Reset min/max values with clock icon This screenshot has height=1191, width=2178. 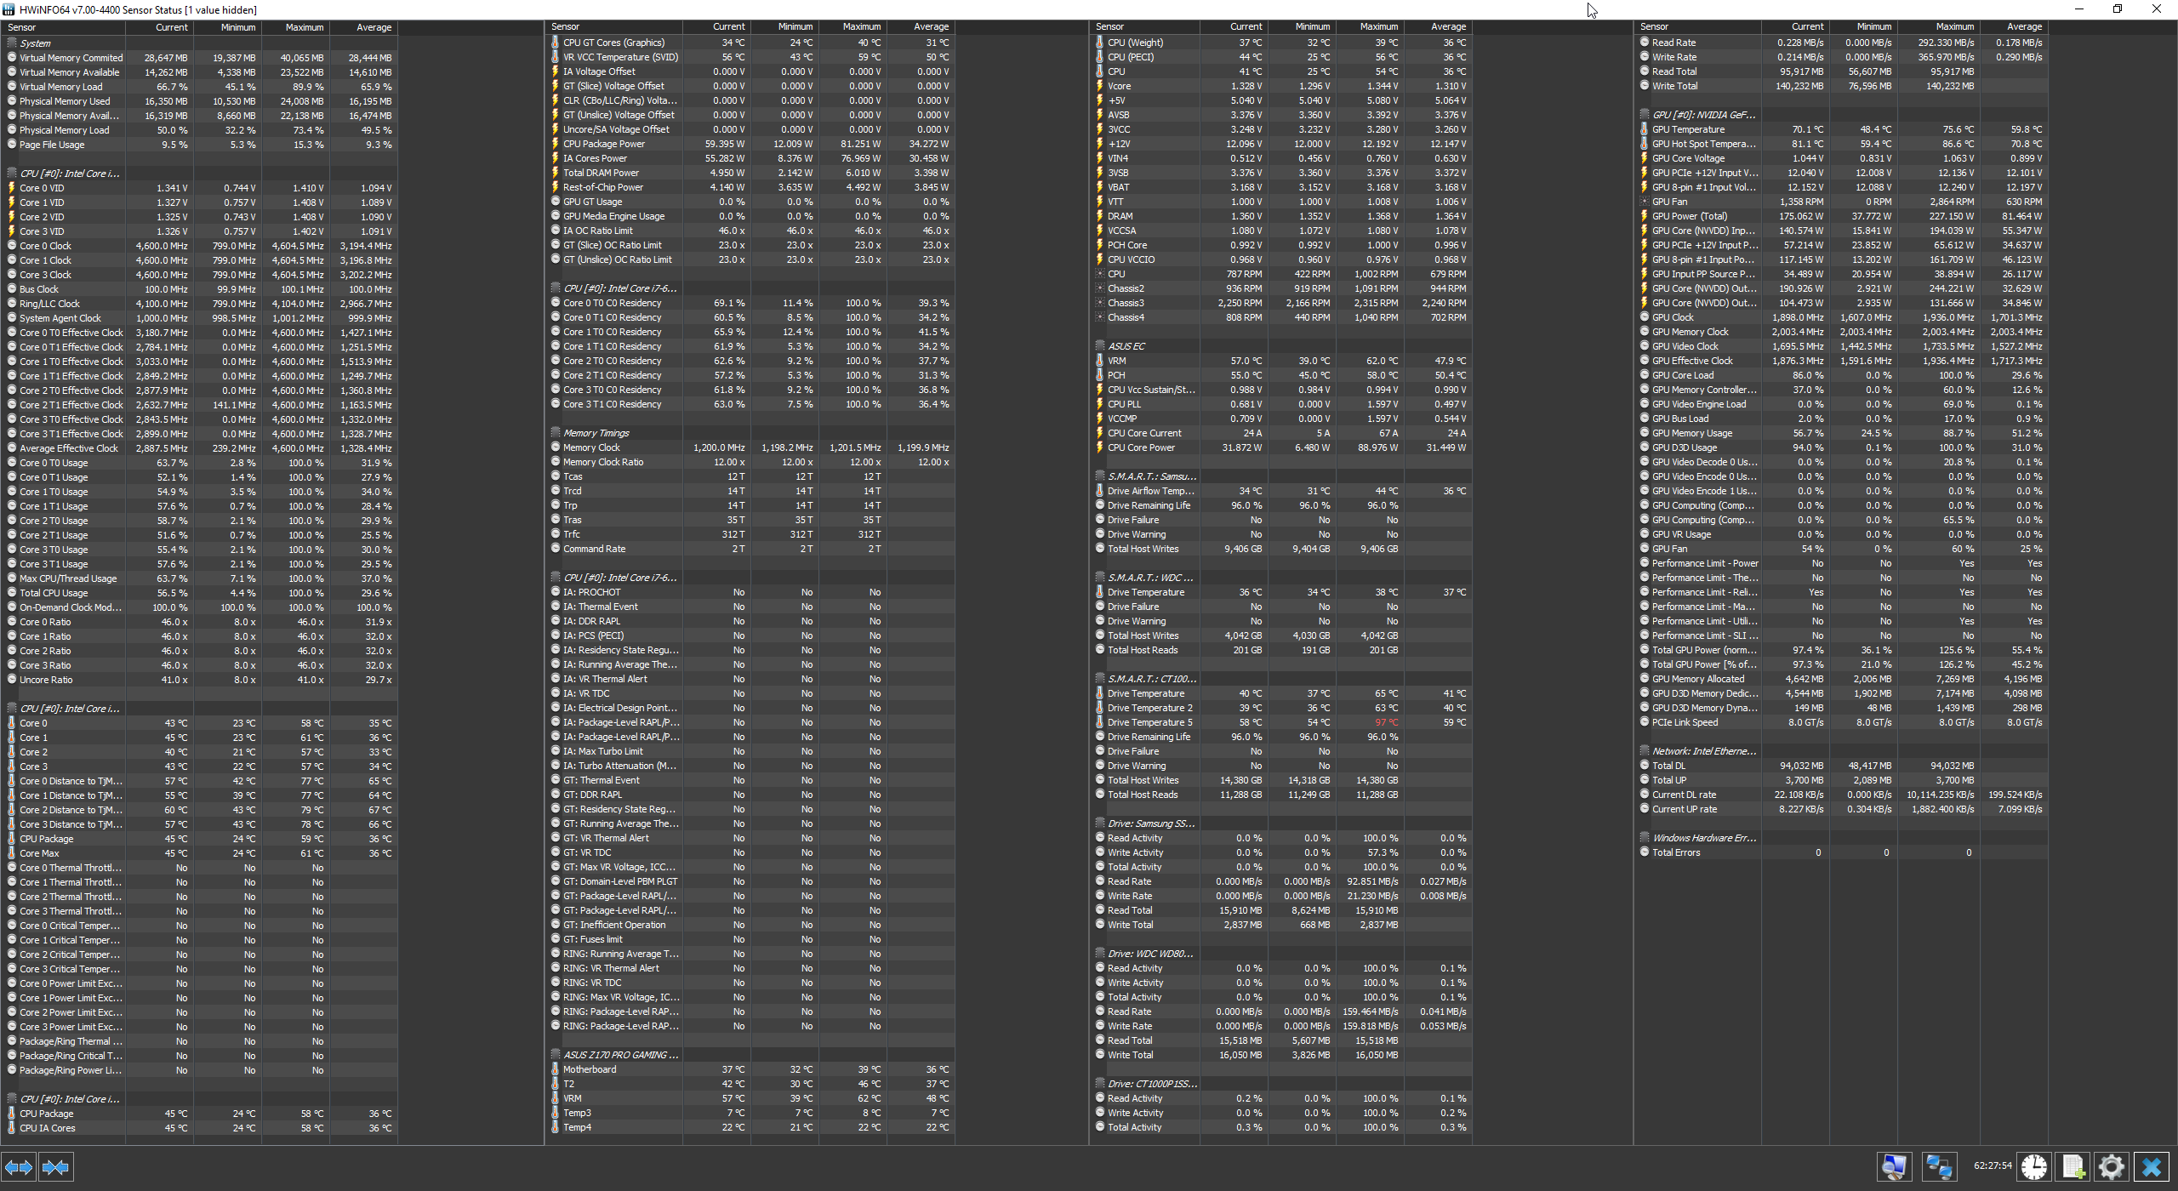pos(2034,1166)
